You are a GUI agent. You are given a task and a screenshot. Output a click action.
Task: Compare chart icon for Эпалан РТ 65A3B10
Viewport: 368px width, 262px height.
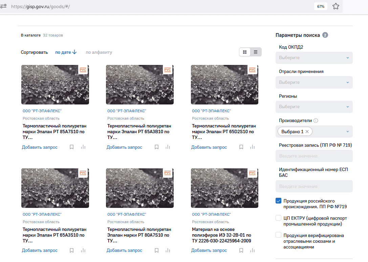[168, 147]
